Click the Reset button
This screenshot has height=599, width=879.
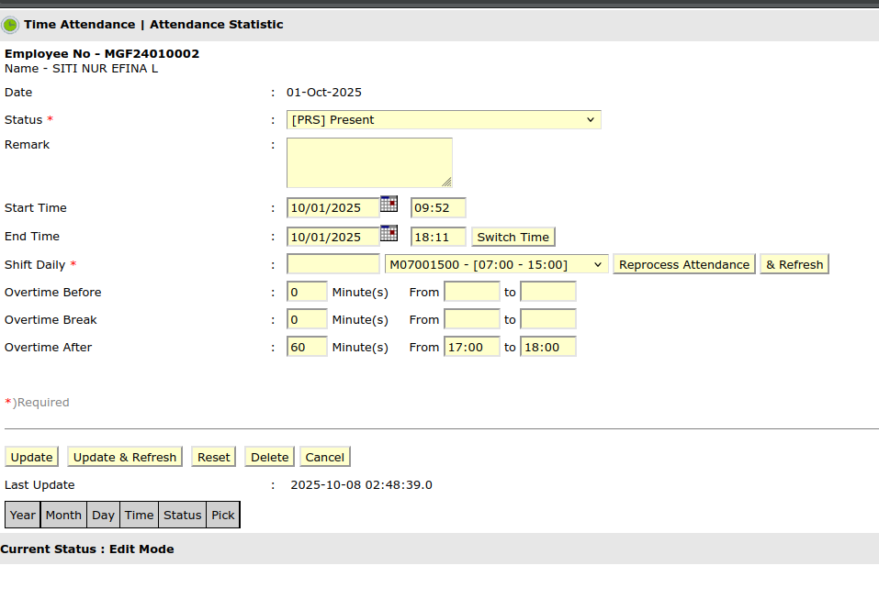(214, 457)
